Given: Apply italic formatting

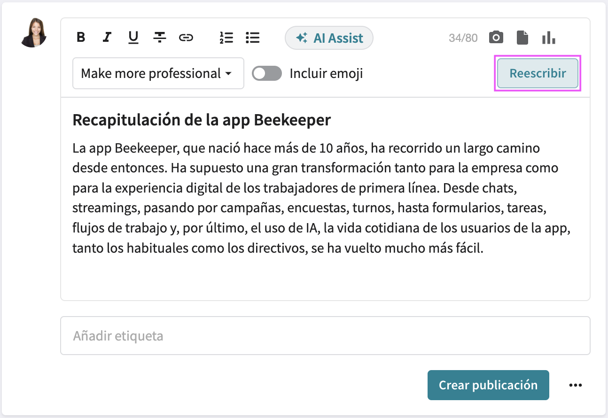Looking at the screenshot, I should (x=108, y=38).
